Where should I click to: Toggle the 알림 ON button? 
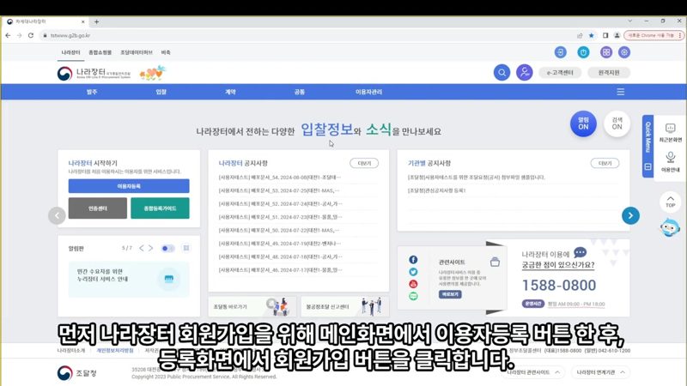click(x=583, y=124)
